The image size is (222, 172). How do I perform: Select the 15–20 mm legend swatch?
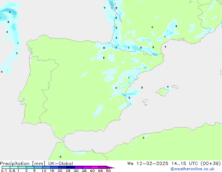[54, 167]
